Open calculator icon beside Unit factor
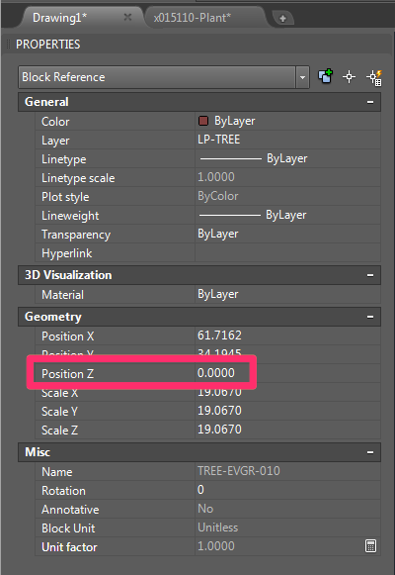395x575 pixels. coord(370,546)
